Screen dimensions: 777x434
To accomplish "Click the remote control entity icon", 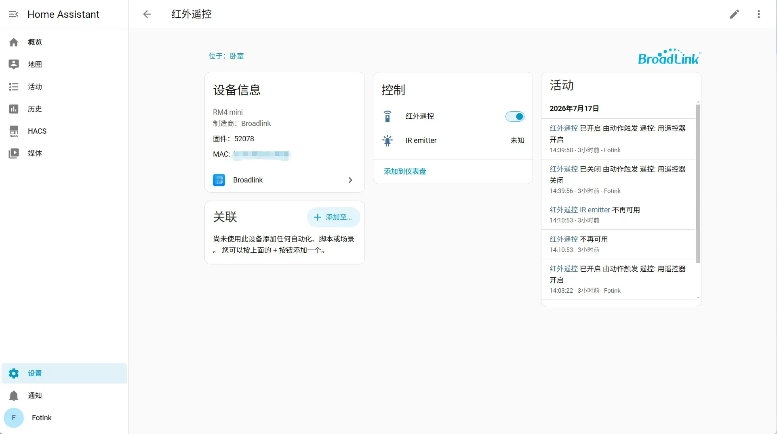I will pos(387,116).
